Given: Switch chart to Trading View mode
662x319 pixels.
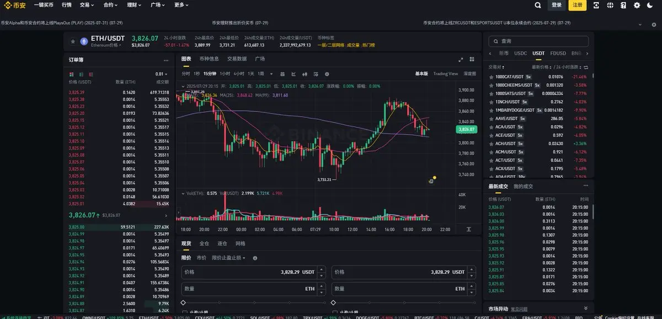Looking at the screenshot, I should click(x=445, y=73).
